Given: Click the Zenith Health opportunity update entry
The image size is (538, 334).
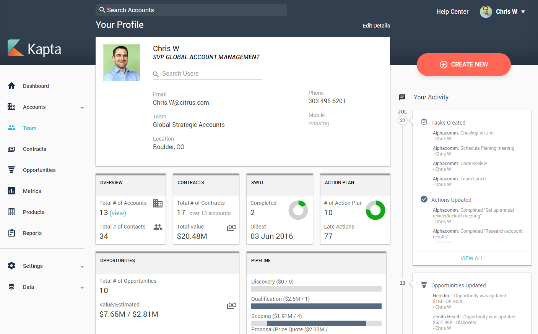Looking at the screenshot, I should 475,323.
